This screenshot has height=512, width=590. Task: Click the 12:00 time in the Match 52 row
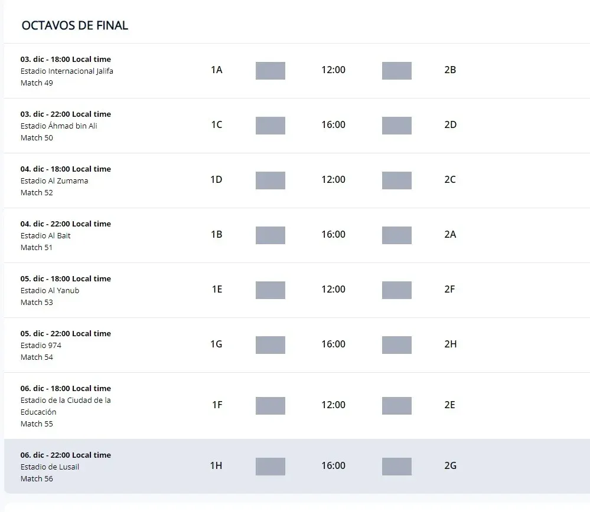pyautogui.click(x=333, y=179)
